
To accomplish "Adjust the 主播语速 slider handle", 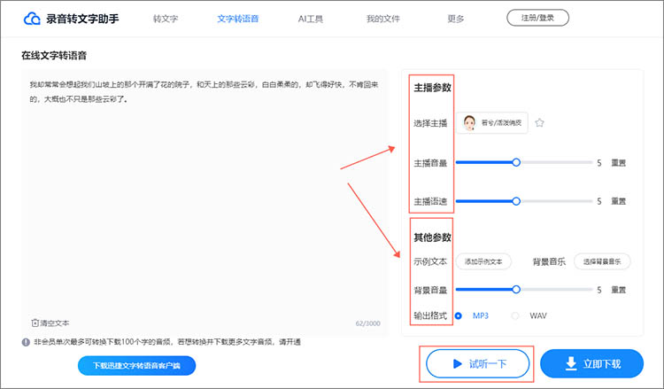I will click(516, 201).
